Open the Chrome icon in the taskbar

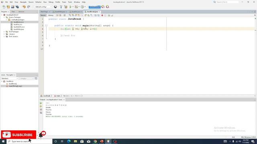95,141
